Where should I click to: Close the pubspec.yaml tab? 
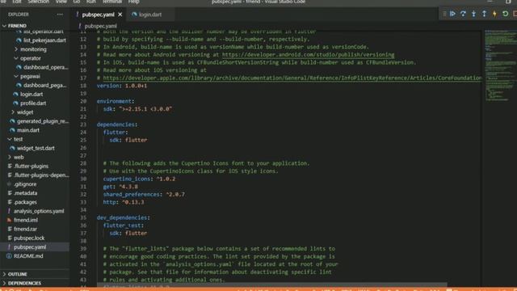(x=120, y=15)
